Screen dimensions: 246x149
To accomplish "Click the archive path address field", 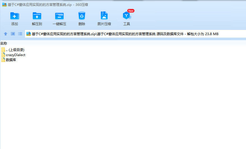I will [135, 34].
